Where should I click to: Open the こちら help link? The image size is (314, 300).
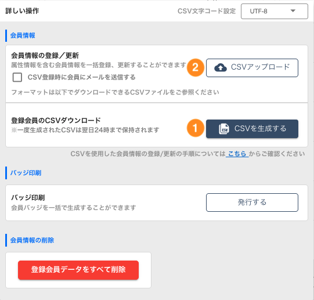[237, 154]
